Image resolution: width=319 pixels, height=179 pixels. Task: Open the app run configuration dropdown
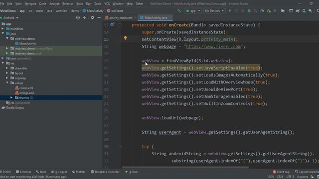click(193, 11)
